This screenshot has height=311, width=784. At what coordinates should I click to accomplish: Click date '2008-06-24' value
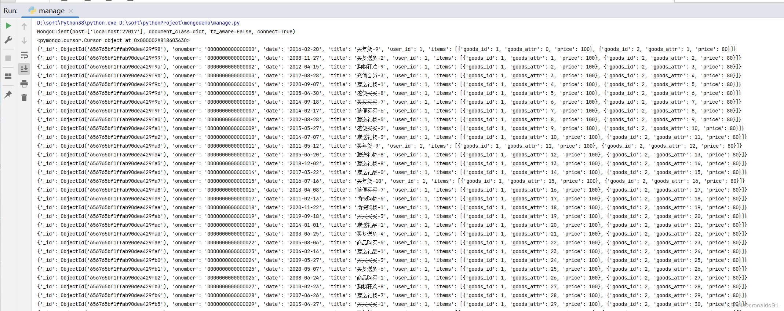click(304, 278)
